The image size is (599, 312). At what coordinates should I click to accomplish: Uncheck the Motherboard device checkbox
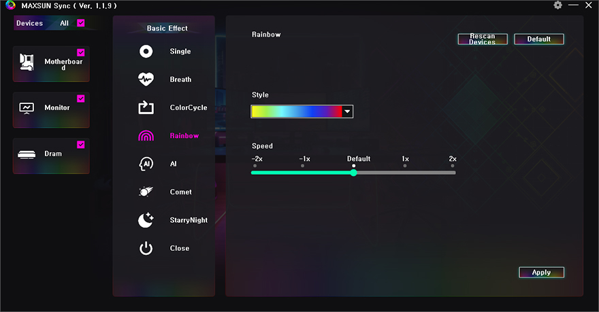point(80,52)
